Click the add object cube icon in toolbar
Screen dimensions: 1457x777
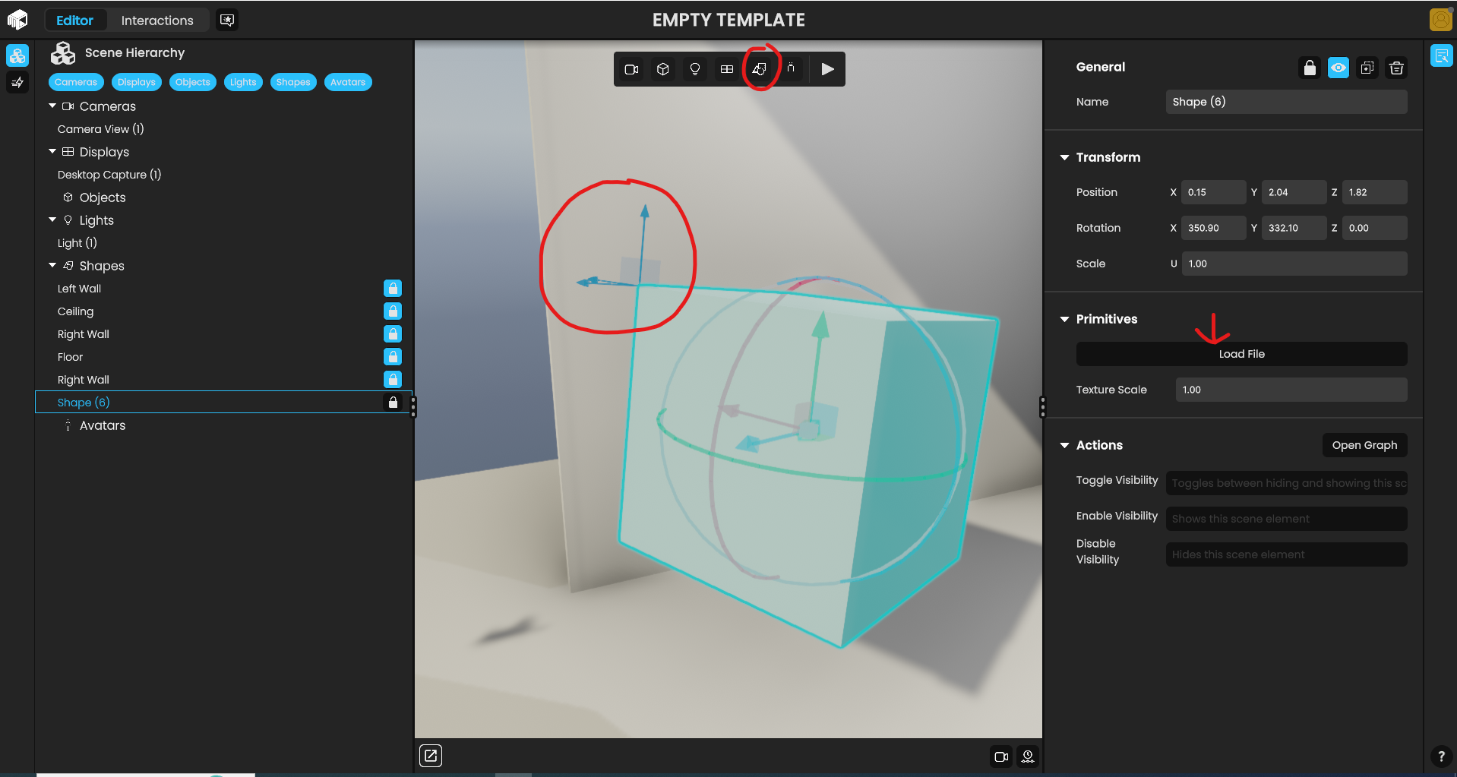pyautogui.click(x=662, y=69)
